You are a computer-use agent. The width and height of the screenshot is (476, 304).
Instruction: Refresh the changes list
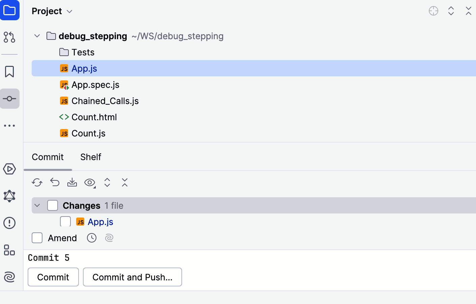37,182
